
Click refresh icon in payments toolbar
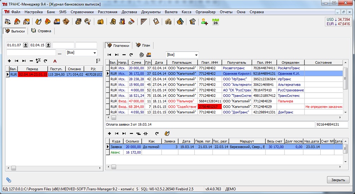(x=131, y=55)
